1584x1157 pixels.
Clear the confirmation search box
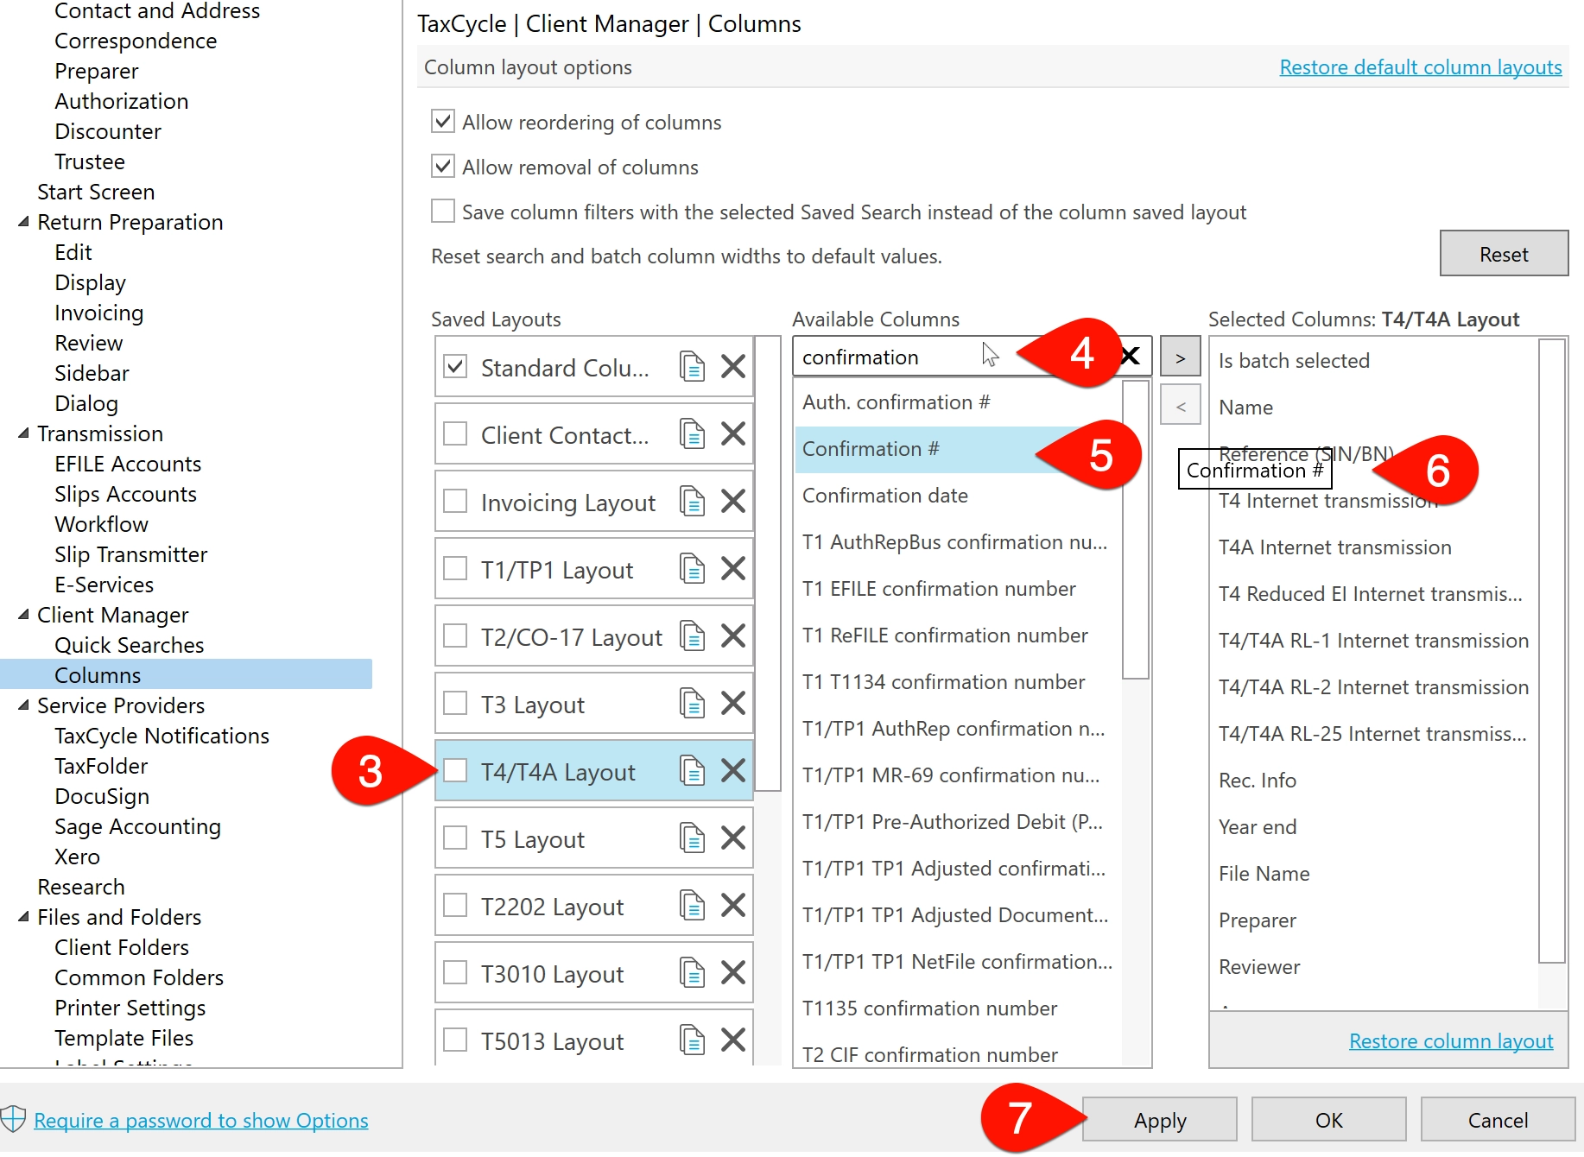[x=1130, y=357]
